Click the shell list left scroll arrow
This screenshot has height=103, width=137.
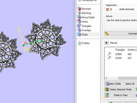click(106, 78)
